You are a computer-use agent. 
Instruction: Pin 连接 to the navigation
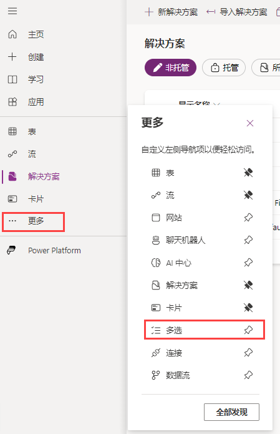tap(248, 353)
